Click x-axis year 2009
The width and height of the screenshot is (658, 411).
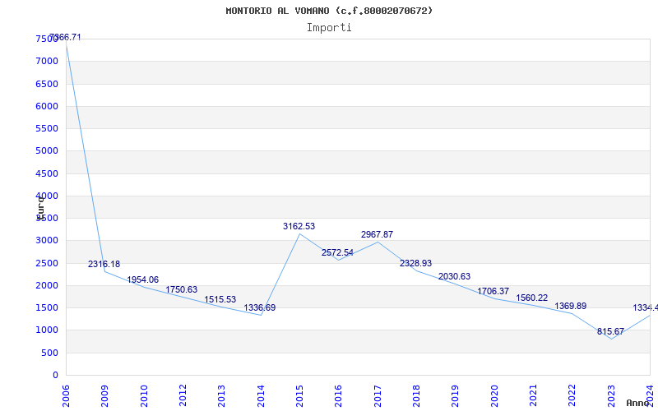(x=105, y=395)
